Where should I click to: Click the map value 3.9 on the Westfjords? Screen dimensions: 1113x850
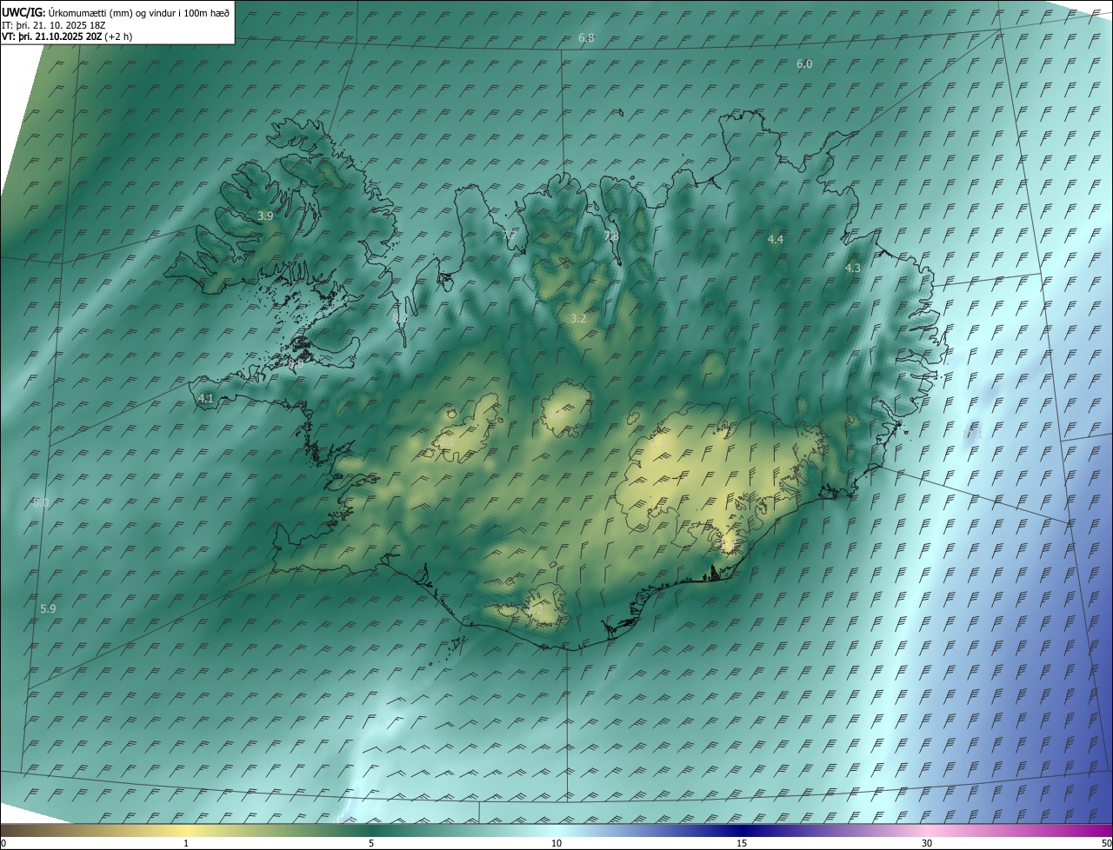pos(265,216)
